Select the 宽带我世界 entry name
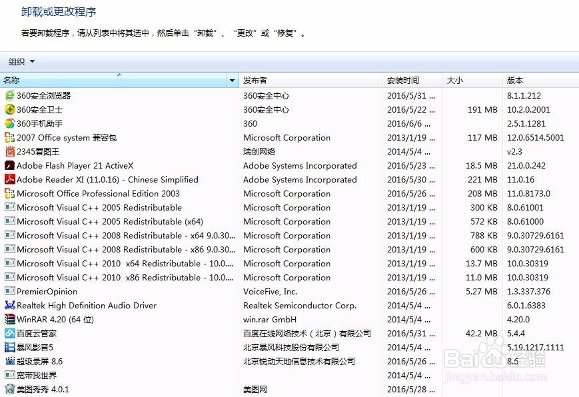 point(37,376)
